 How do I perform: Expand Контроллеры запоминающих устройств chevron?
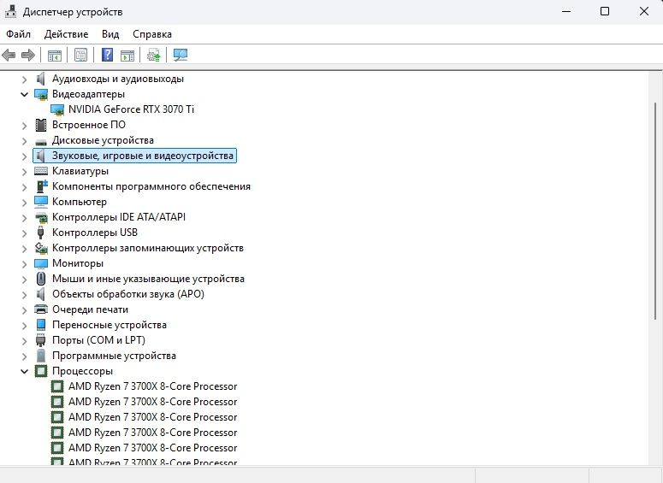pyautogui.click(x=24, y=248)
